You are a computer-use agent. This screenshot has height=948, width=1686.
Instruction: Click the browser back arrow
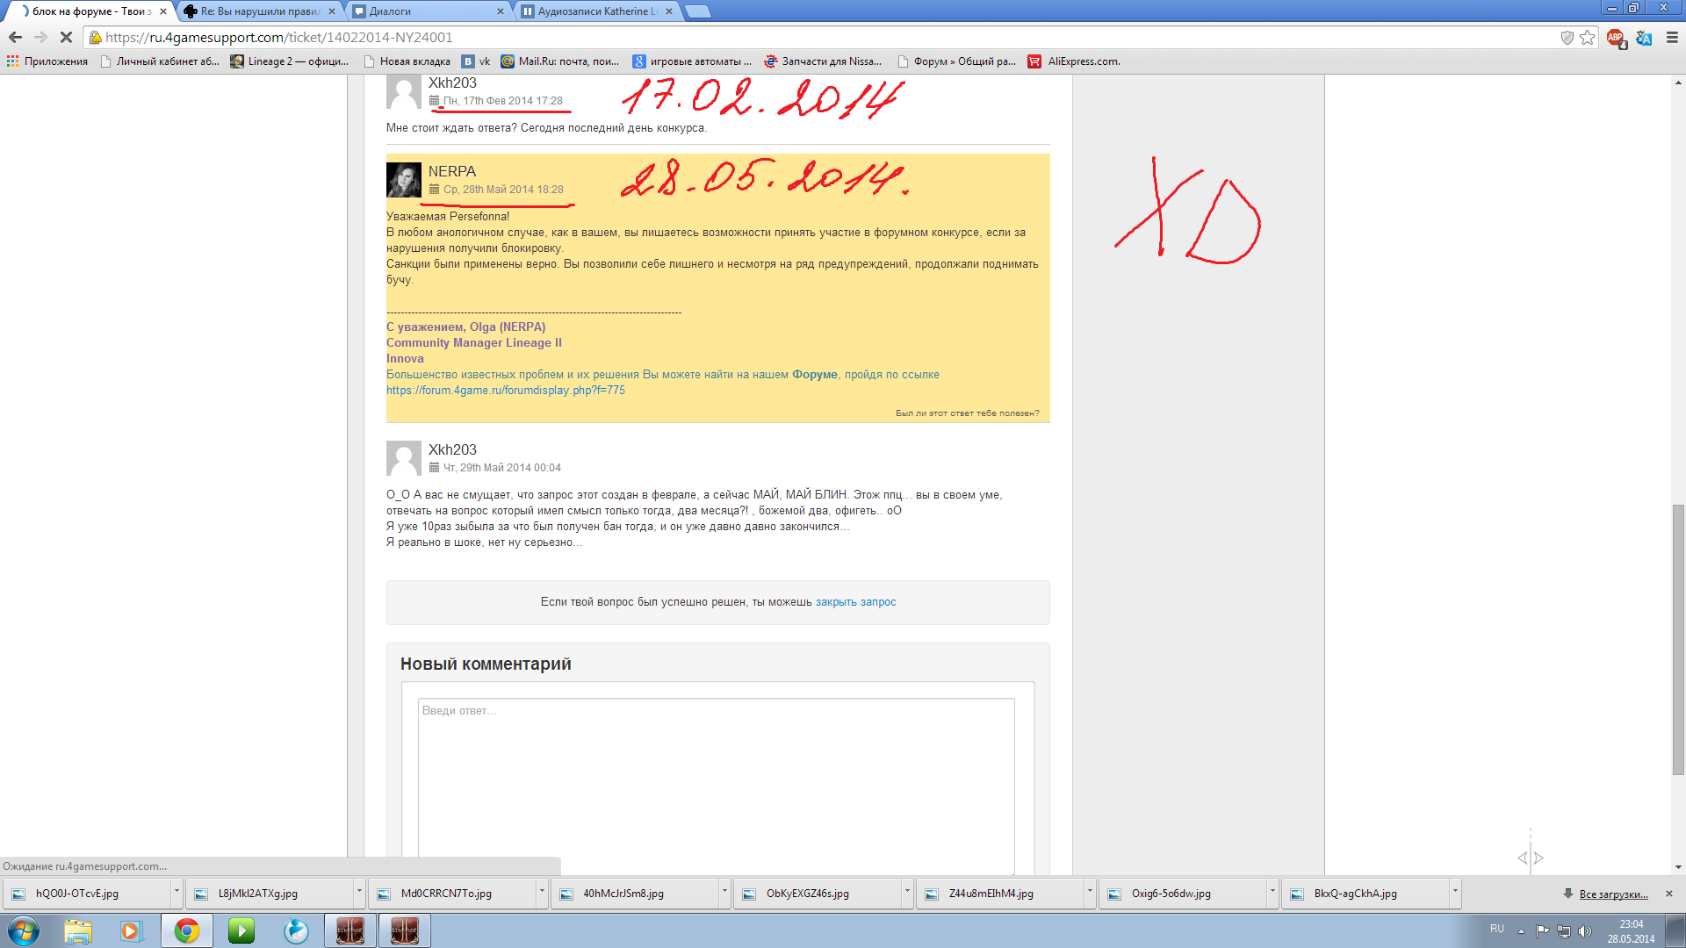15,37
